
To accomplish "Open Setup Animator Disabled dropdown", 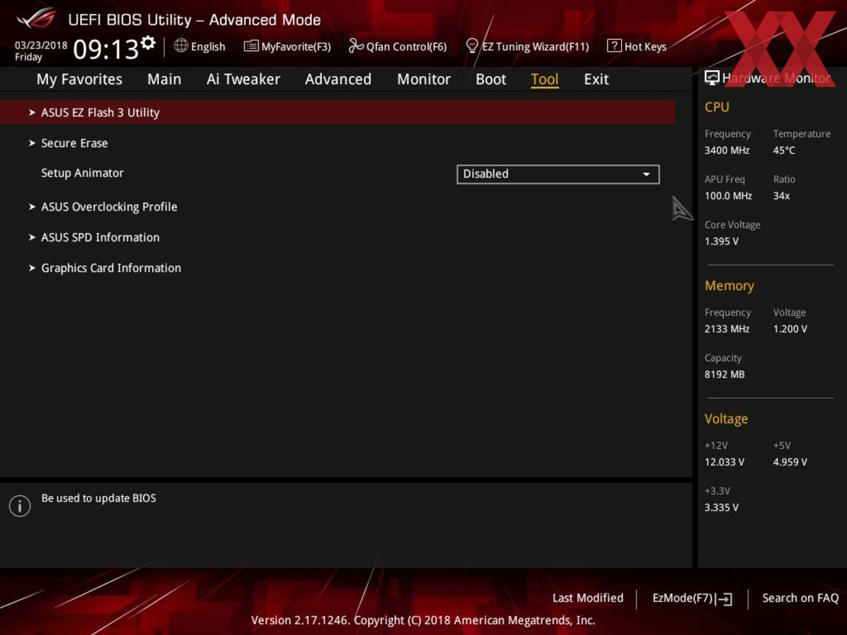I will 558,174.
